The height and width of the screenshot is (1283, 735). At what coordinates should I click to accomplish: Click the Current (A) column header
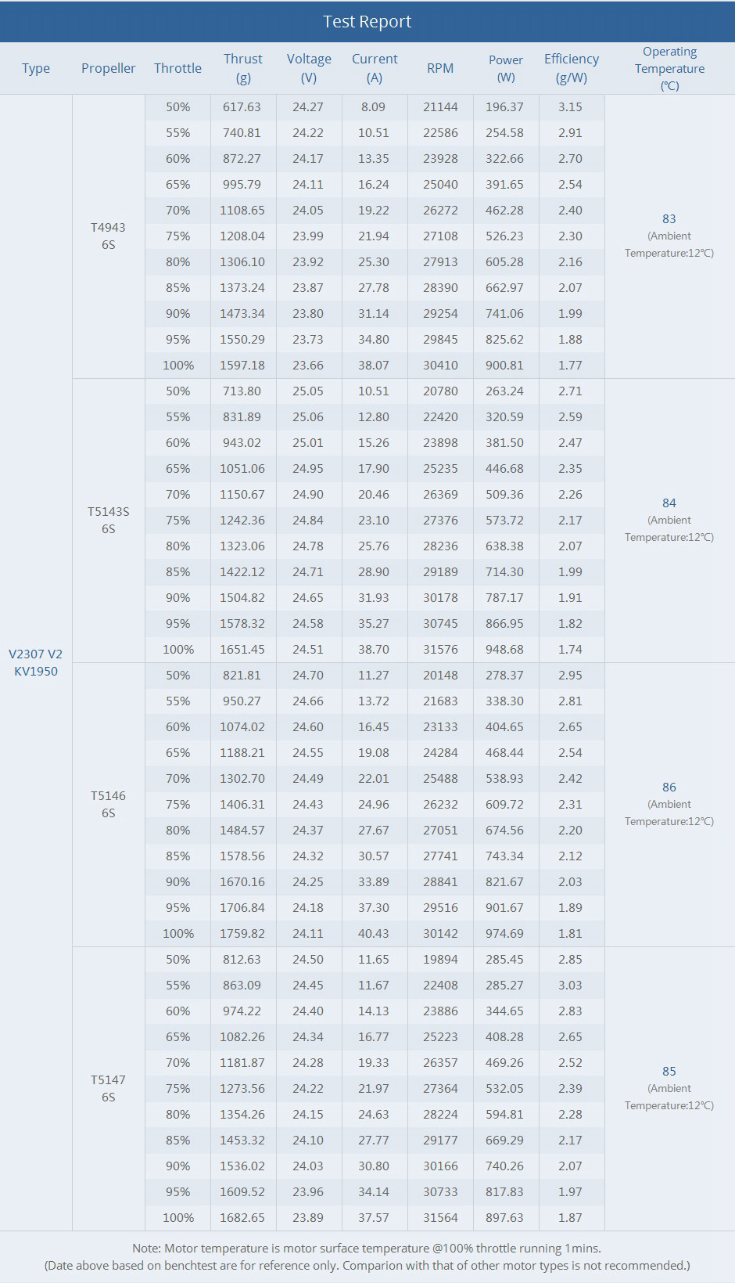click(x=375, y=68)
